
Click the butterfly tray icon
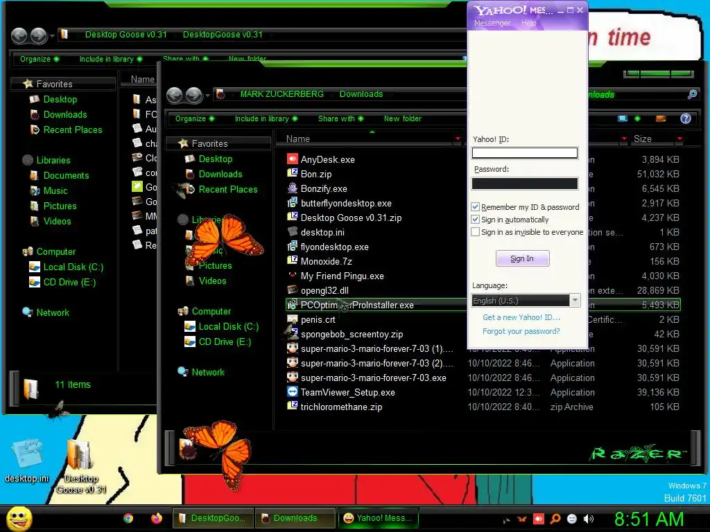(x=522, y=519)
